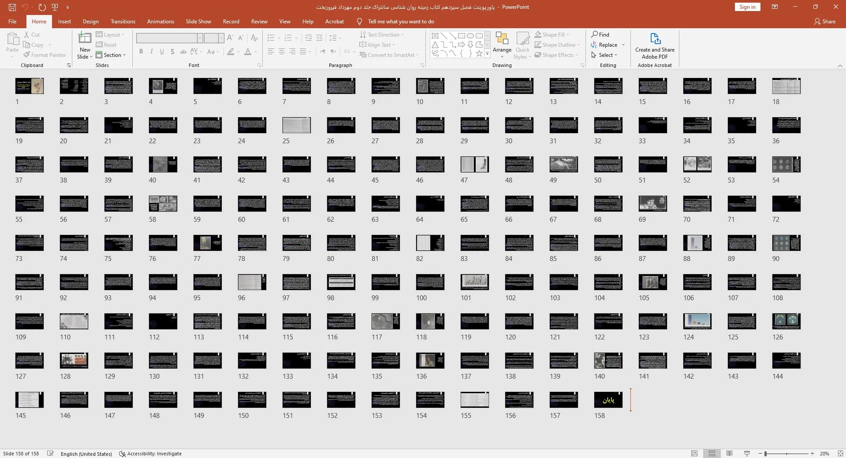Switch to the Slide Show tab

198,22
